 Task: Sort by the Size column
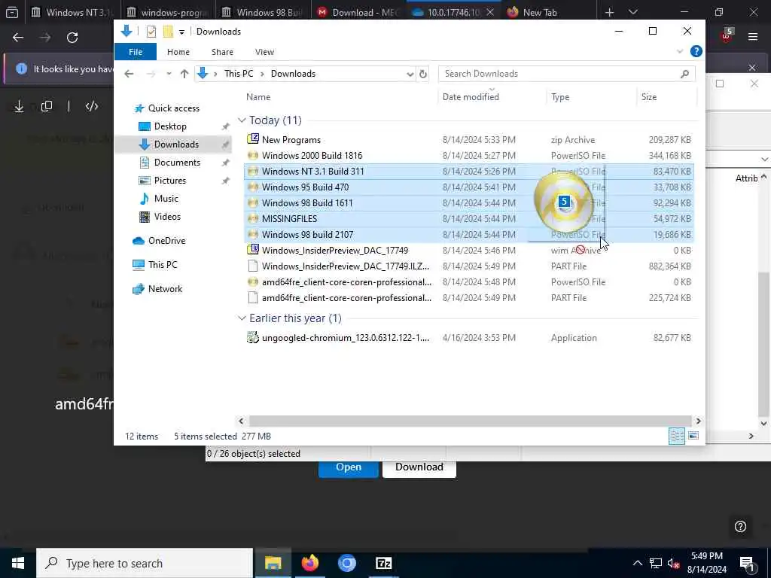(648, 97)
